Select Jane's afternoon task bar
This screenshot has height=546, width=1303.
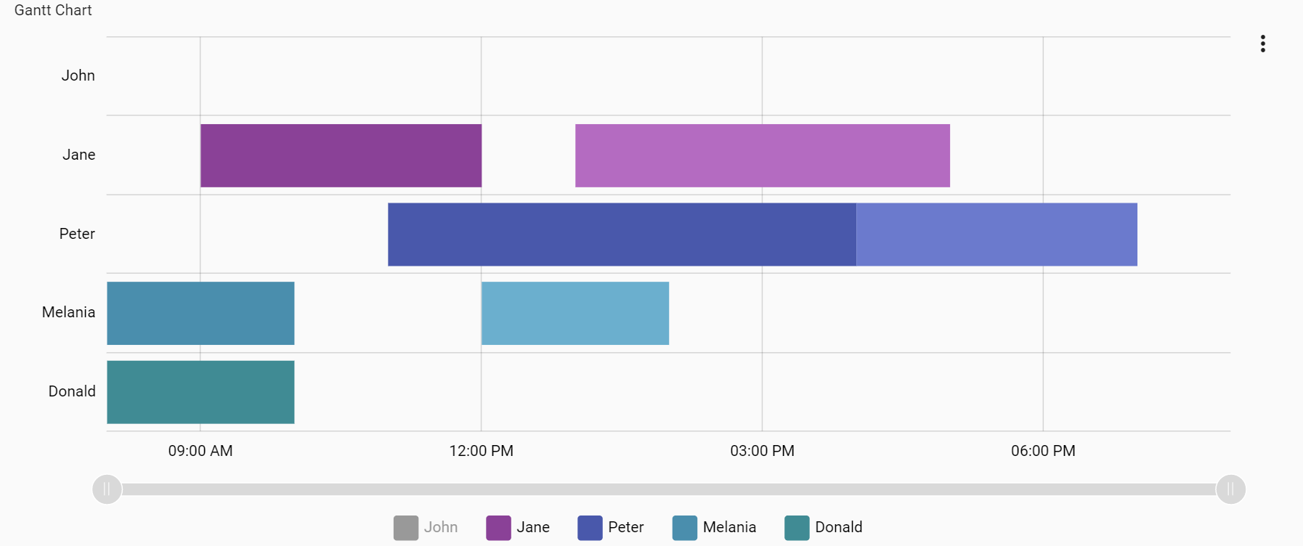(x=761, y=155)
